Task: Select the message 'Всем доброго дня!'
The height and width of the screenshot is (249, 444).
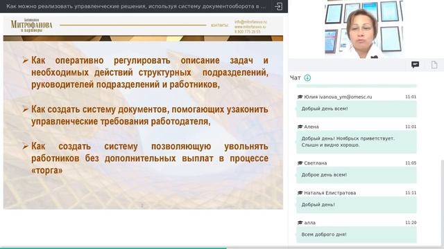Action: pyautogui.click(x=356, y=234)
